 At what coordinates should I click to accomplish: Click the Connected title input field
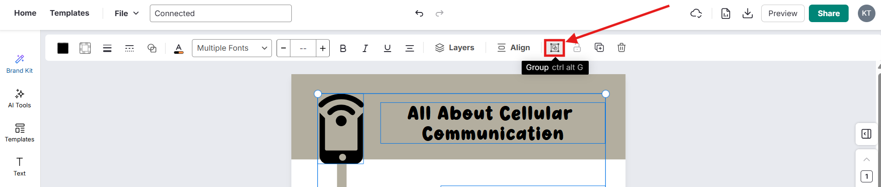221,13
